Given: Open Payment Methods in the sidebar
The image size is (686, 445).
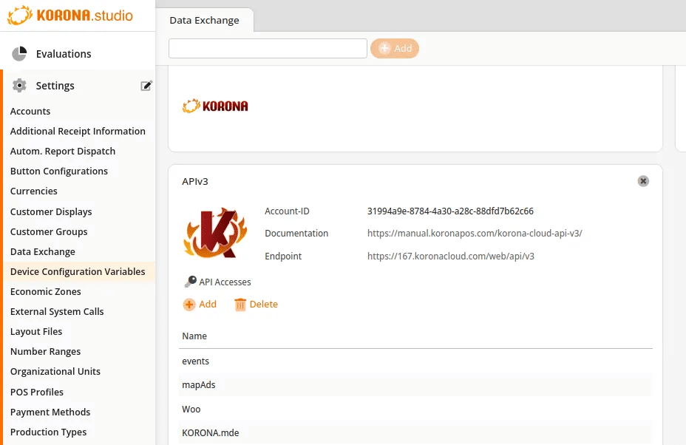Looking at the screenshot, I should tap(50, 412).
